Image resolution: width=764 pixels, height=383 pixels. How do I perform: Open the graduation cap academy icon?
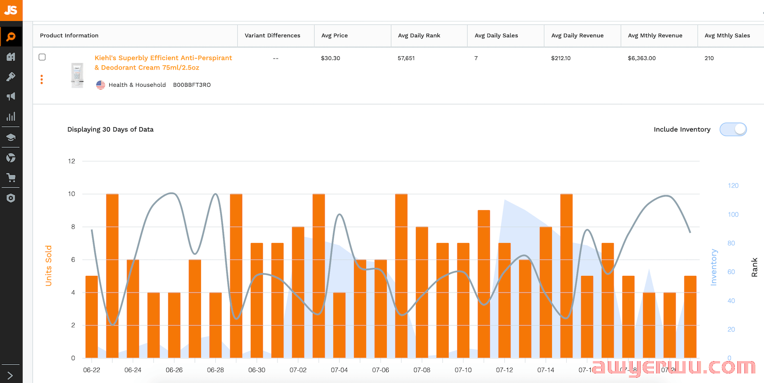[11, 138]
